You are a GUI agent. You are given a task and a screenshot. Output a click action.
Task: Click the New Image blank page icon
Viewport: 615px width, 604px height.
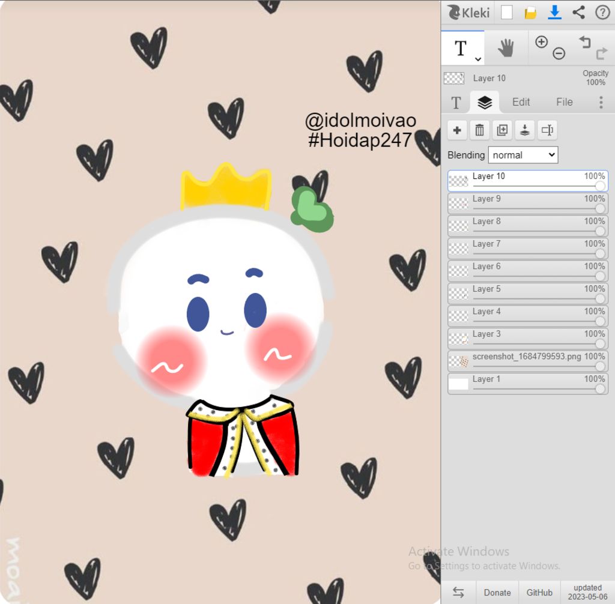click(507, 12)
